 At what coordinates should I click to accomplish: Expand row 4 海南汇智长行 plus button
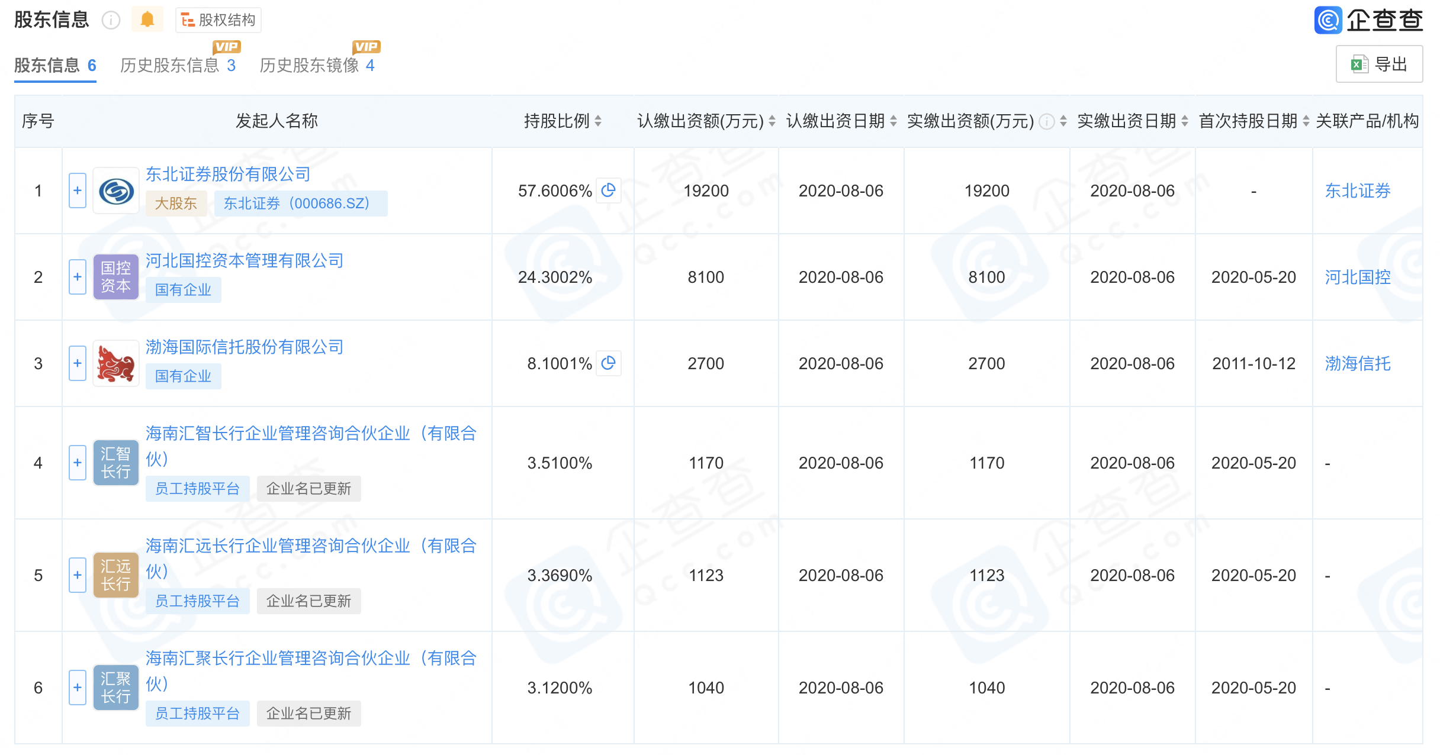pos(78,463)
